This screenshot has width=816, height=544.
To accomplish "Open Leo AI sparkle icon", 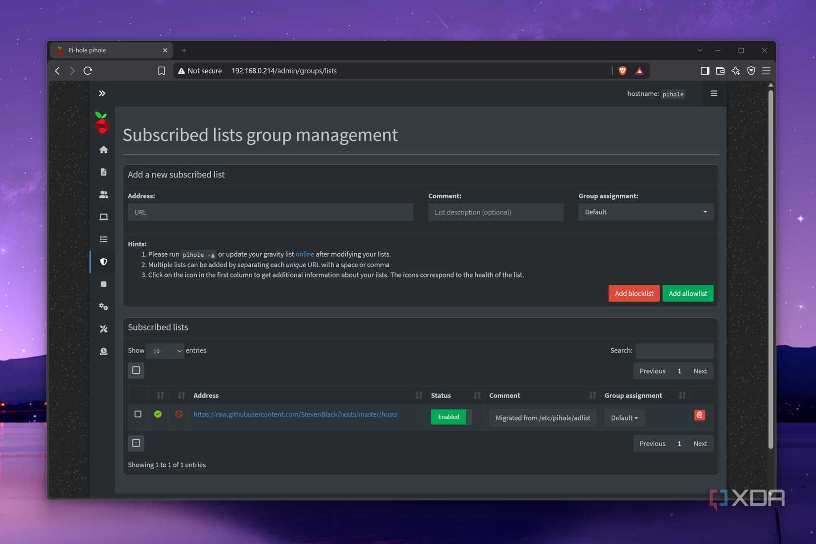I will pyautogui.click(x=736, y=71).
